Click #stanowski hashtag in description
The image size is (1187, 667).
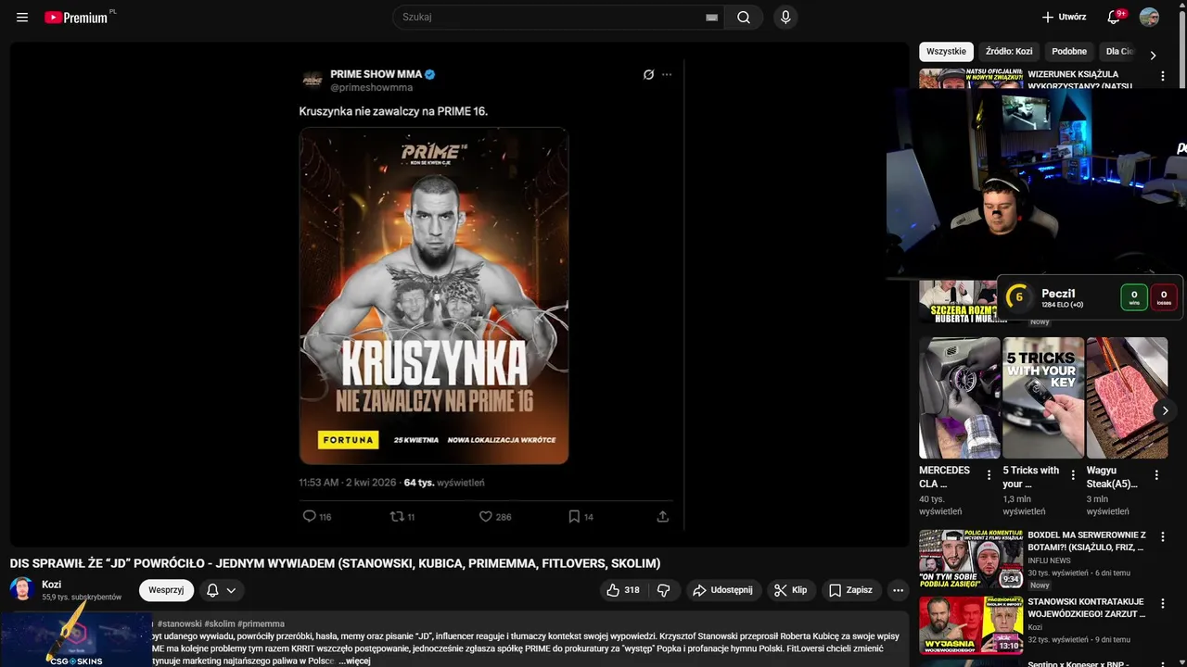point(179,624)
